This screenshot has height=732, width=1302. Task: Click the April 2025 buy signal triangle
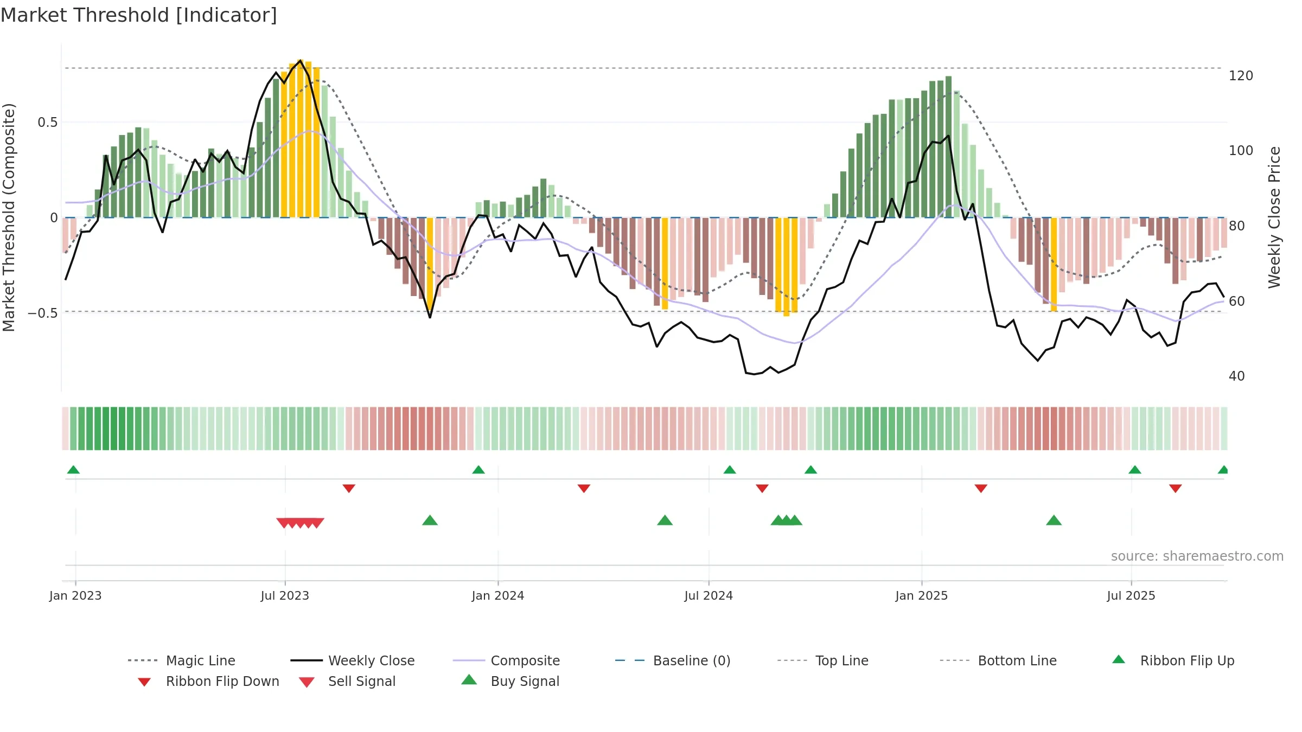(x=1054, y=520)
